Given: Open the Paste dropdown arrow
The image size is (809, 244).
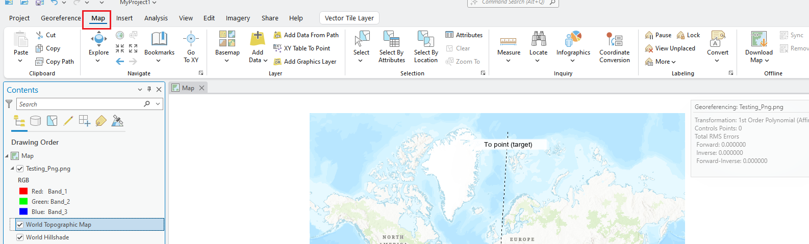Looking at the screenshot, I should [x=20, y=61].
